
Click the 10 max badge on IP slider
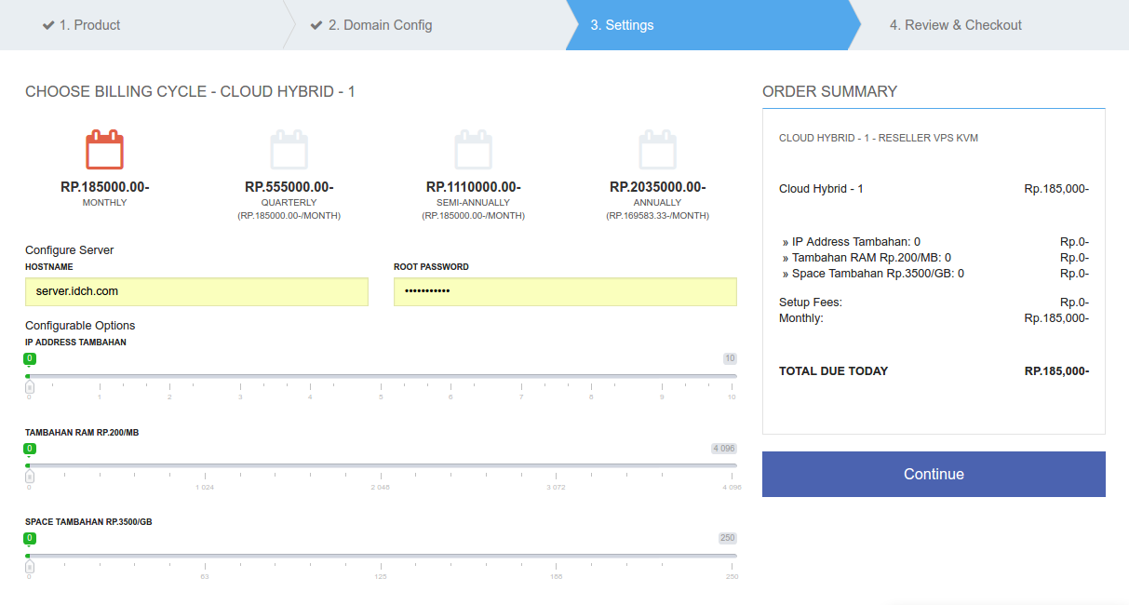coord(730,358)
